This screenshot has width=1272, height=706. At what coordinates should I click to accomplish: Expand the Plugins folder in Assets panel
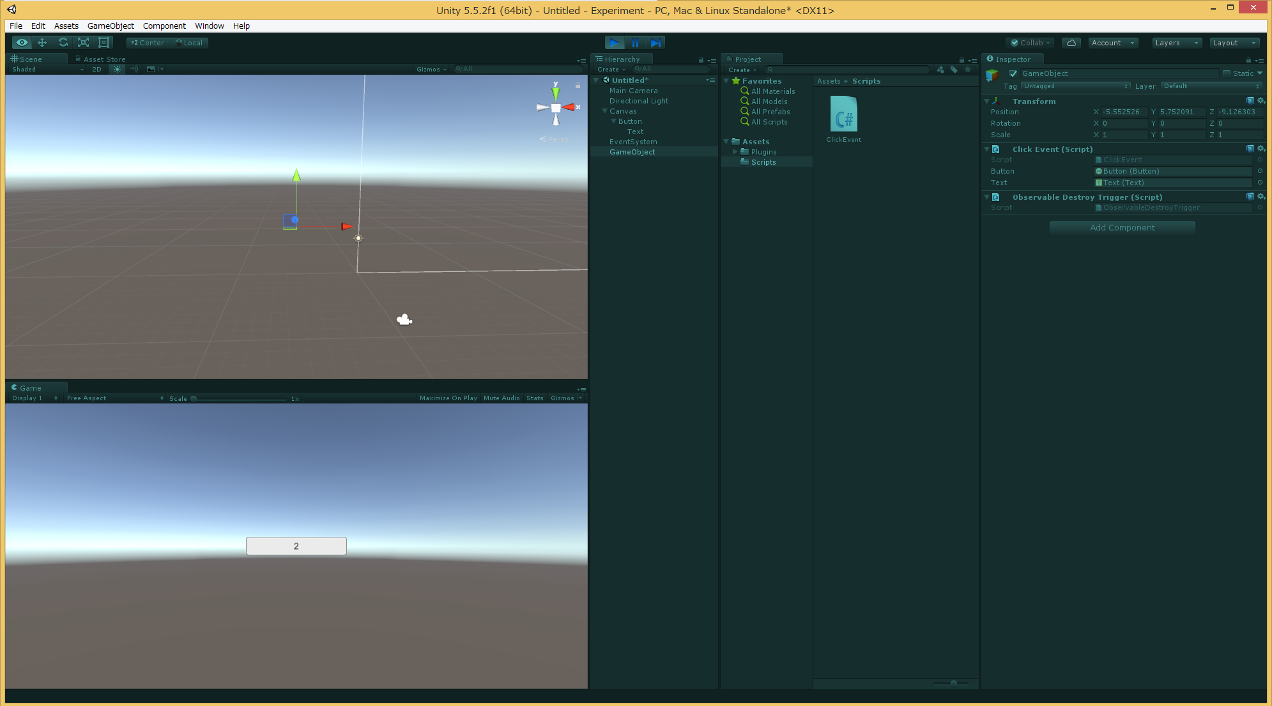pos(735,151)
